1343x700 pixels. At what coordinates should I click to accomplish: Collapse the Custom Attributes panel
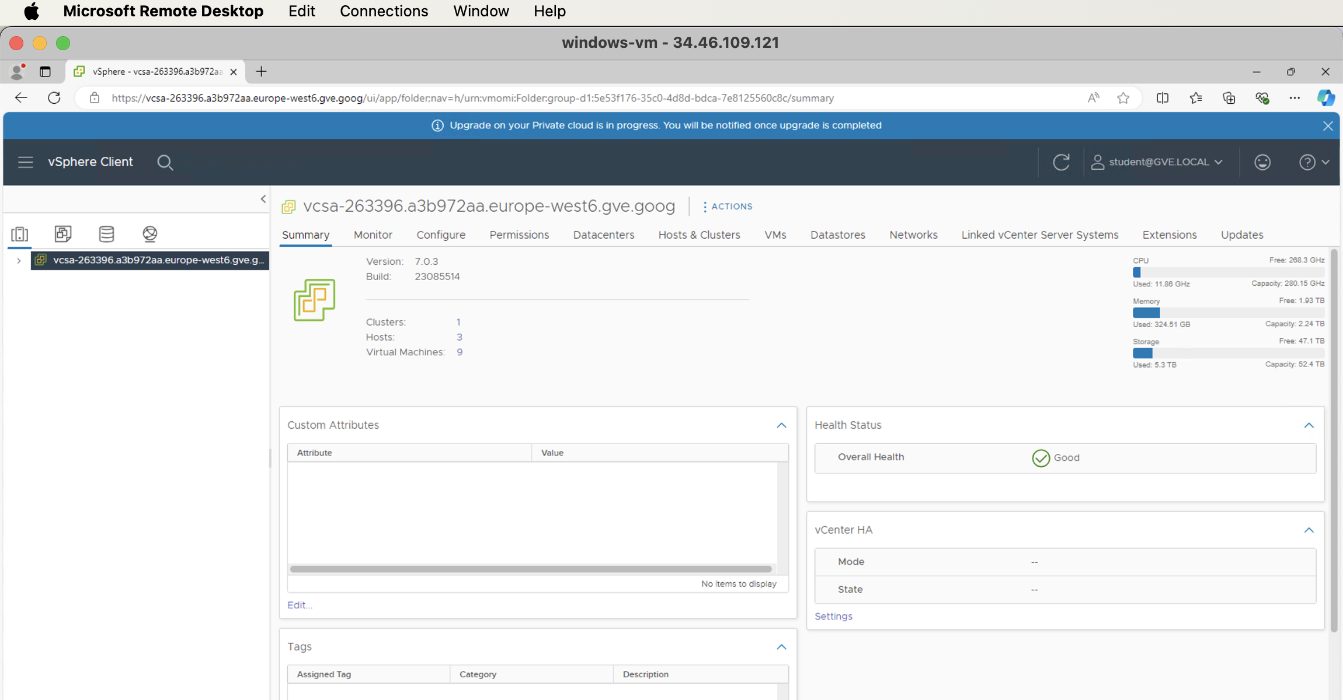pyautogui.click(x=781, y=425)
